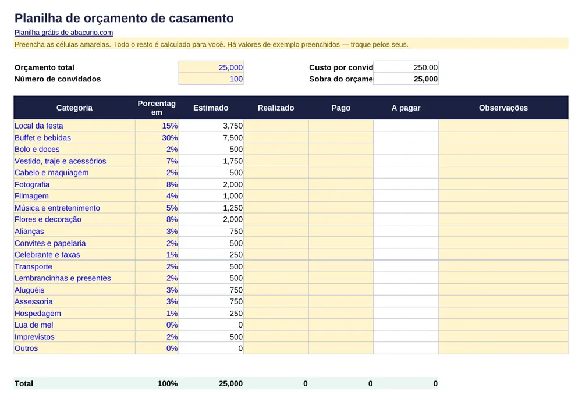
Task: Select the 'Bolo e doces' category cell
Action: (x=74, y=149)
